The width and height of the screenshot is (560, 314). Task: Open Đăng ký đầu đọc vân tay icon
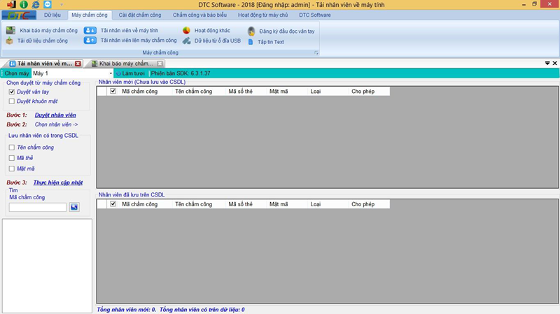[x=251, y=31]
